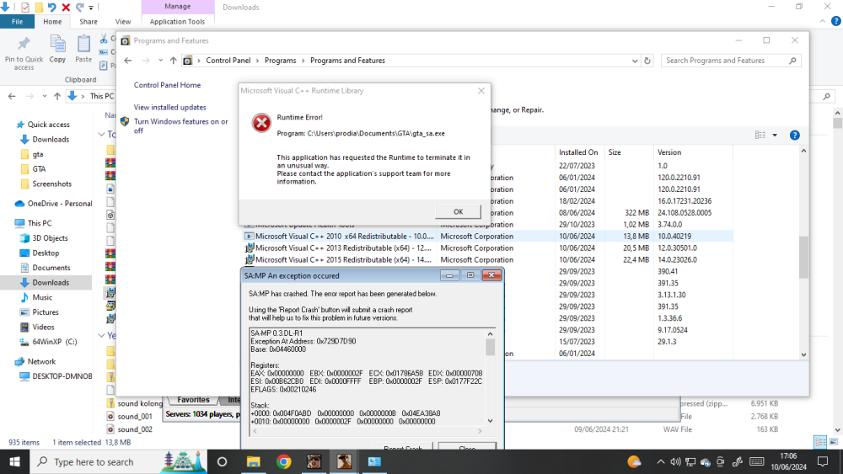Show hidden system tray icons

pyautogui.click(x=661, y=461)
